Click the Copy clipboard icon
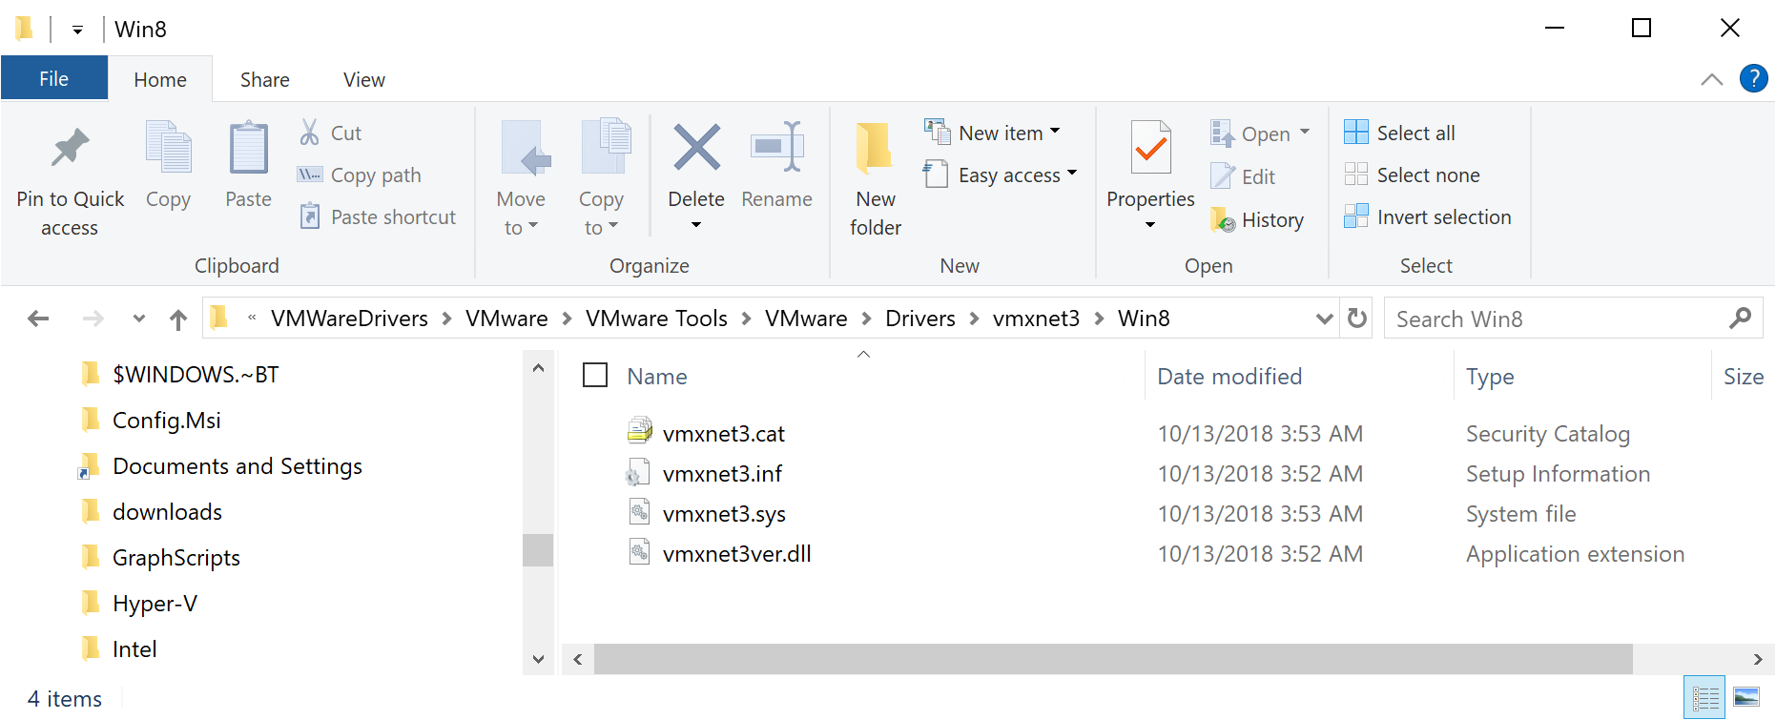 168,147
